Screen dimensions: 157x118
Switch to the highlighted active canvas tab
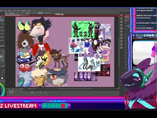pos(13,15)
